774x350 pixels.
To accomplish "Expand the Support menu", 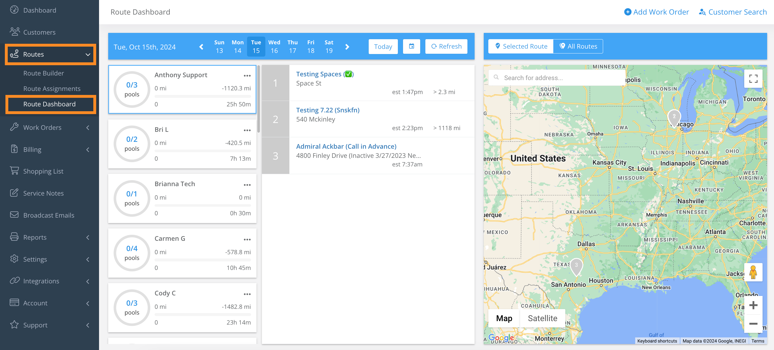I will tap(50, 325).
